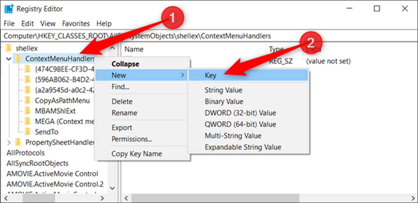Select the AllProtocols tree item
This screenshot has width=418, height=203.
point(26,153)
